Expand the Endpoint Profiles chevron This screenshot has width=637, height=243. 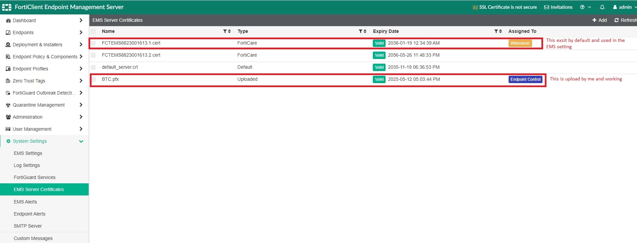click(81, 69)
